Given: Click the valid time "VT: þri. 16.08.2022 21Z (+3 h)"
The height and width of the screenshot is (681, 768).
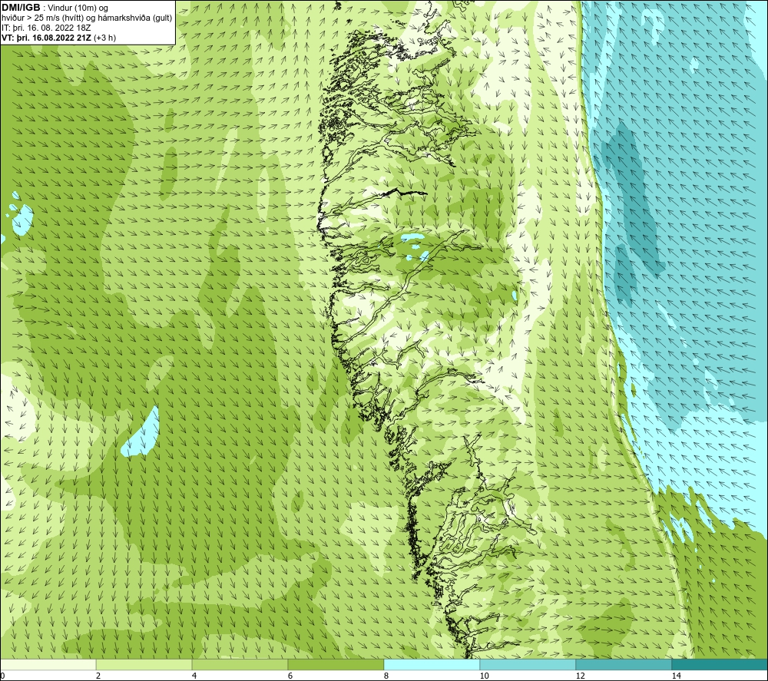Looking at the screenshot, I should click(58, 38).
